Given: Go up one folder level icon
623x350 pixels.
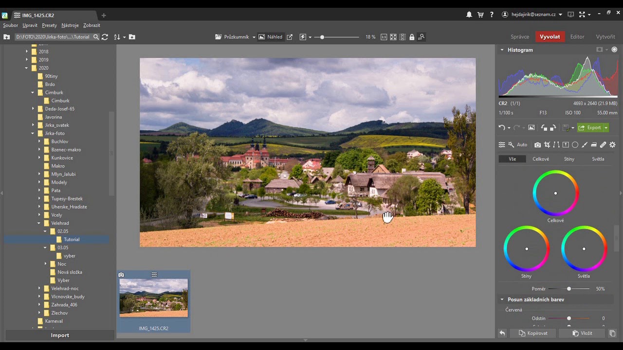Looking at the screenshot, I should (6, 37).
